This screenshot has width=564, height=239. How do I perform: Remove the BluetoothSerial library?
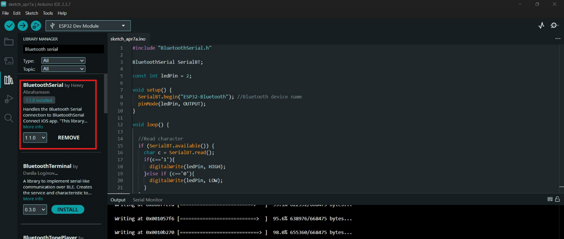[x=69, y=138]
